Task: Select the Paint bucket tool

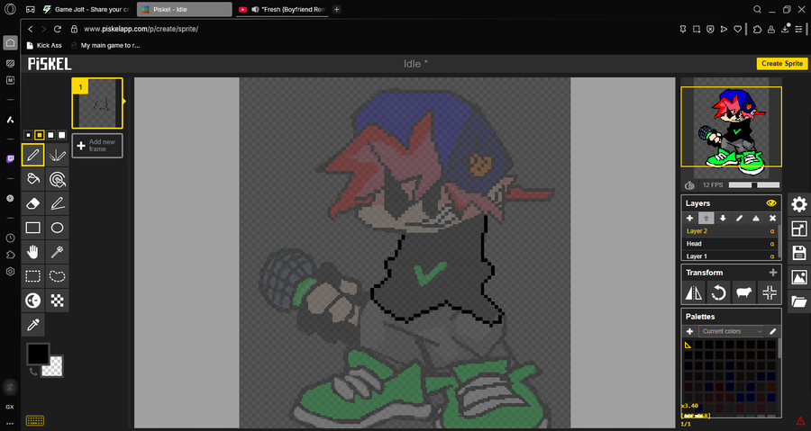Action: coord(32,178)
